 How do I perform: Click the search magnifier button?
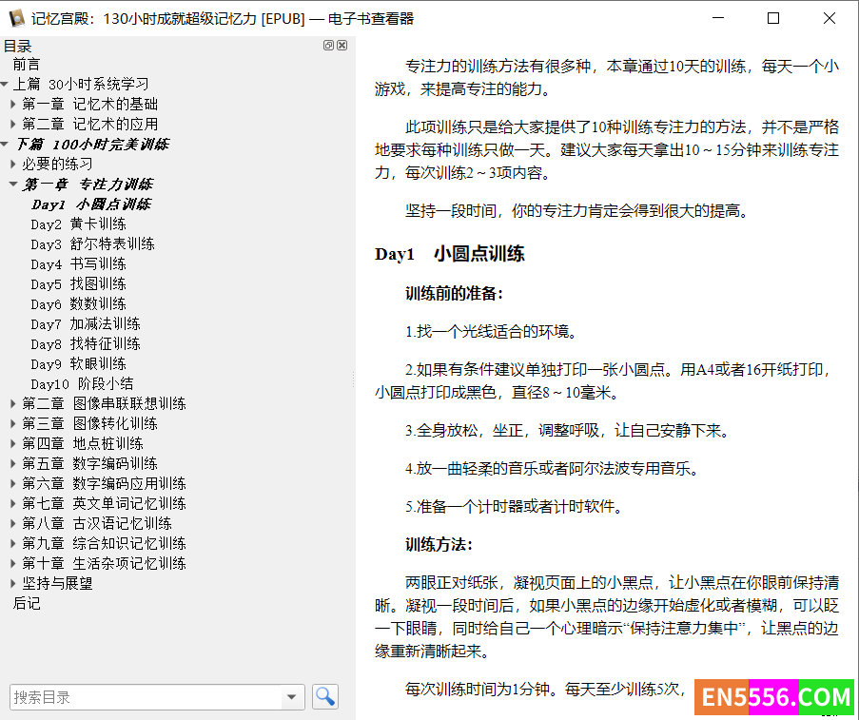coord(325,697)
